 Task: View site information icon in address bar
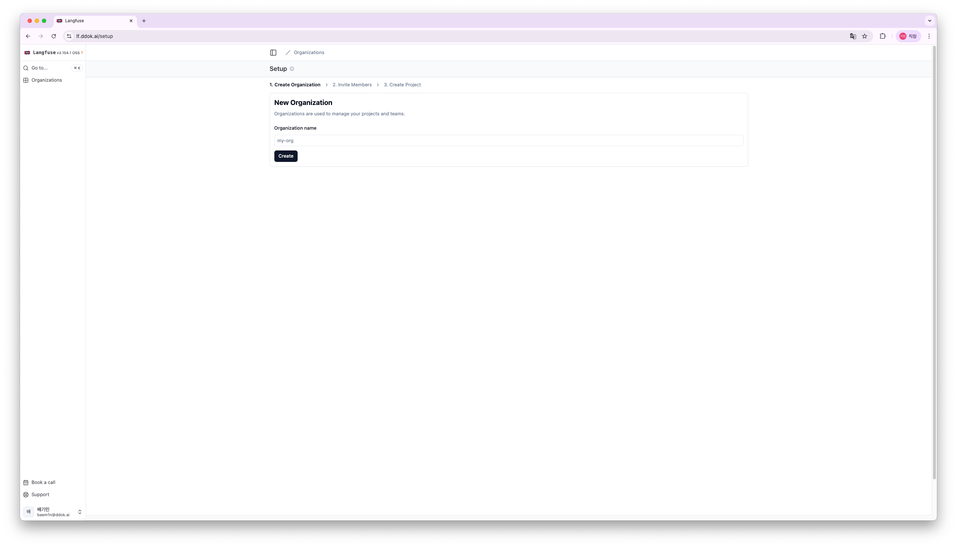tap(69, 36)
